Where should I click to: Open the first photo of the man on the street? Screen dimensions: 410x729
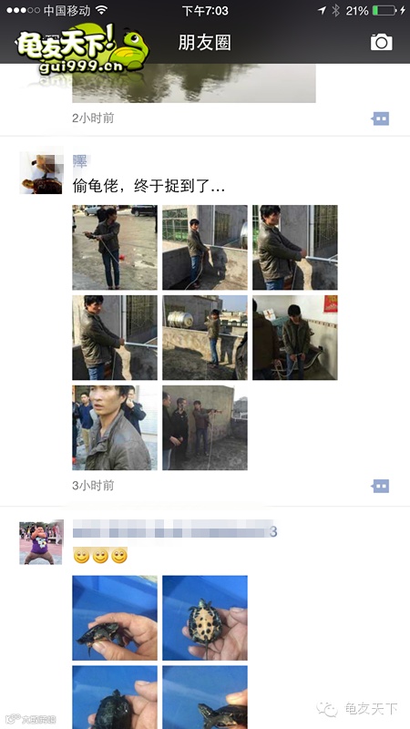[115, 247]
